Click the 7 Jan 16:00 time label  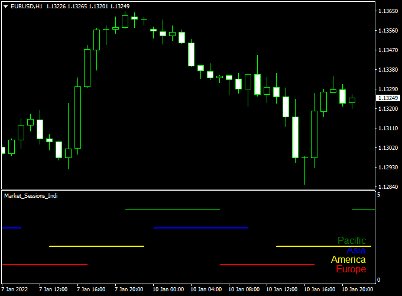[91, 289]
